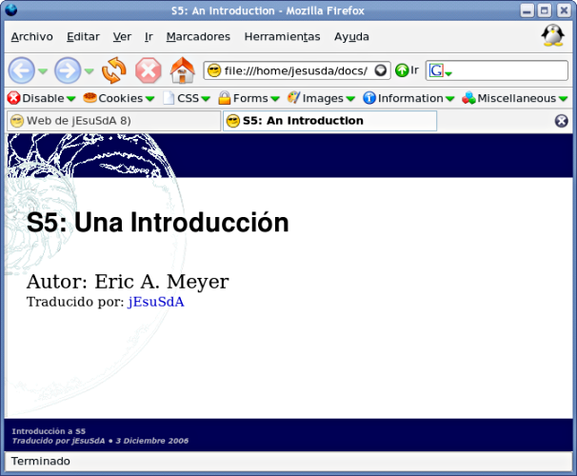Image resolution: width=577 pixels, height=476 pixels.
Task: Click the Miscellaneous colored blocks icon
Action: (468, 98)
